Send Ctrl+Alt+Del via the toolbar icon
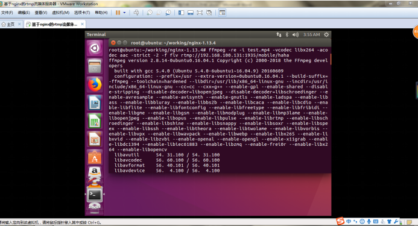 click(x=136, y=13)
